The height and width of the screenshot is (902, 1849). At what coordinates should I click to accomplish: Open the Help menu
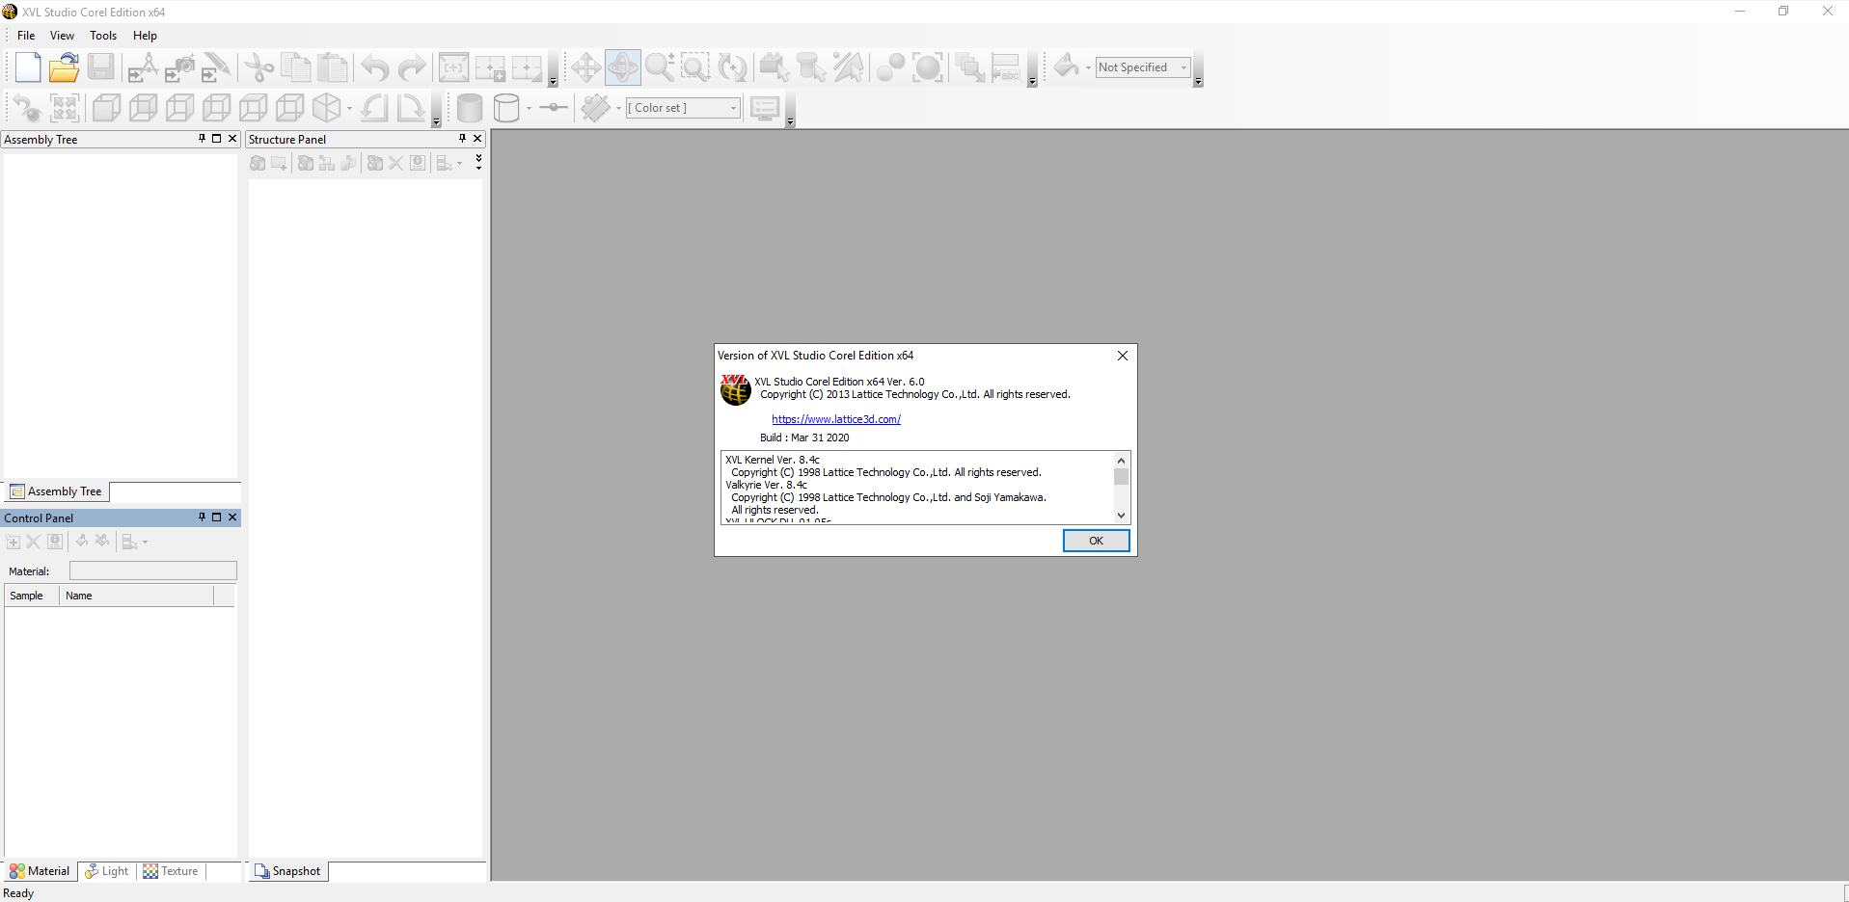click(x=145, y=36)
